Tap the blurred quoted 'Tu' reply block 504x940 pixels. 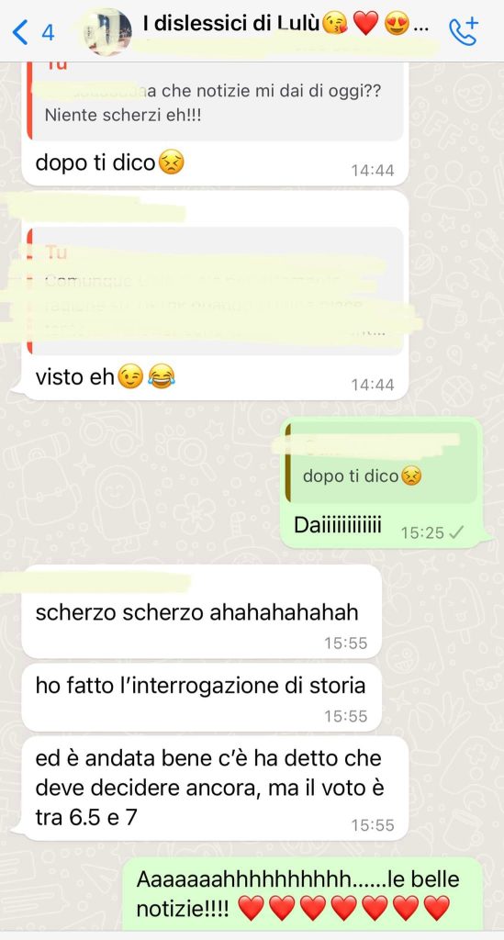pos(216,291)
